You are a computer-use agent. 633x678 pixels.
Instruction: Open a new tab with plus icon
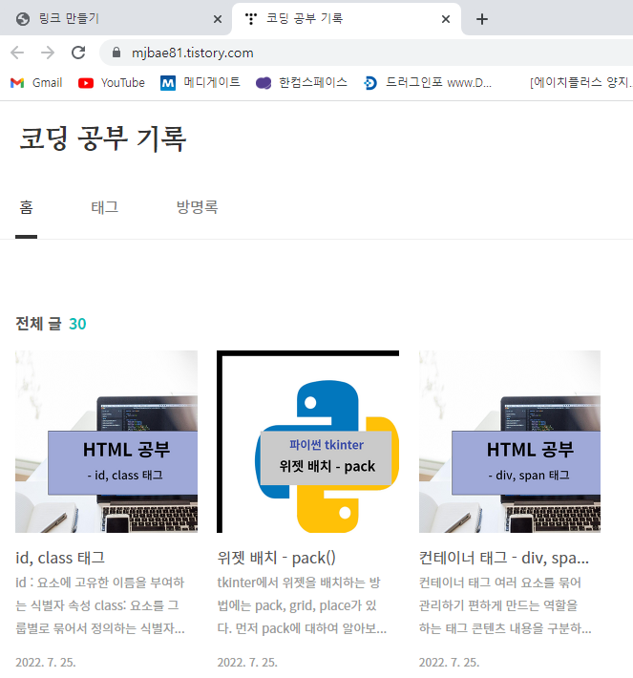(x=482, y=19)
